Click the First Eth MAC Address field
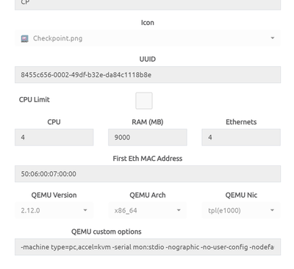The width and height of the screenshot is (294, 269). (x=148, y=173)
